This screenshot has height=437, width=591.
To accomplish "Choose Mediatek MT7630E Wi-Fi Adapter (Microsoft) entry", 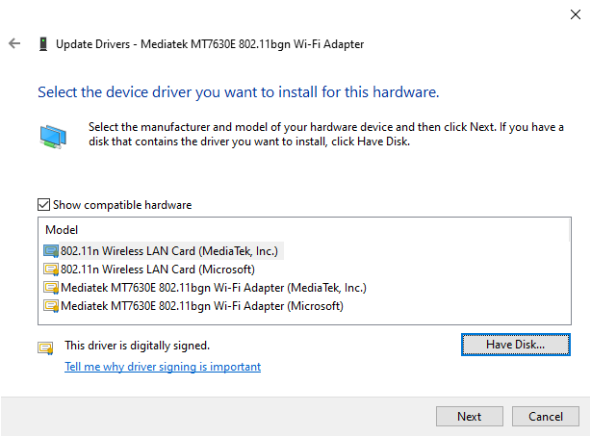I will [x=202, y=306].
